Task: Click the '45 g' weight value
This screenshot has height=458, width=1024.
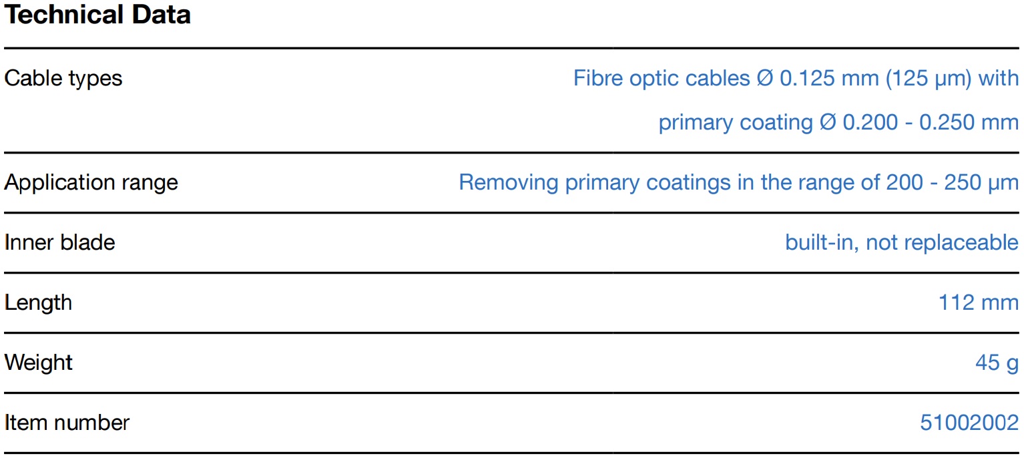Action: pyautogui.click(x=997, y=363)
